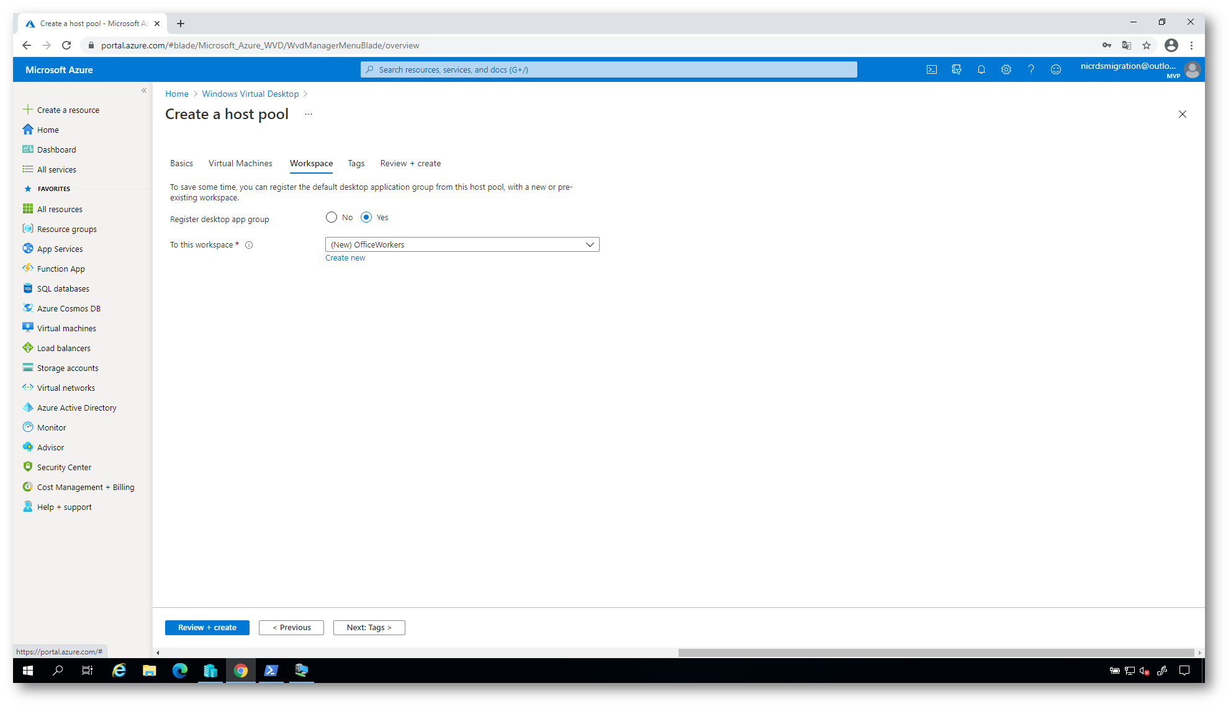Follow Home breadcrumb link

click(x=177, y=94)
